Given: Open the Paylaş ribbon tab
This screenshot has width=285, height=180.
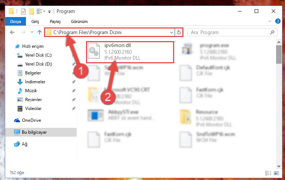Looking at the screenshot, I should pyautogui.click(x=55, y=21).
